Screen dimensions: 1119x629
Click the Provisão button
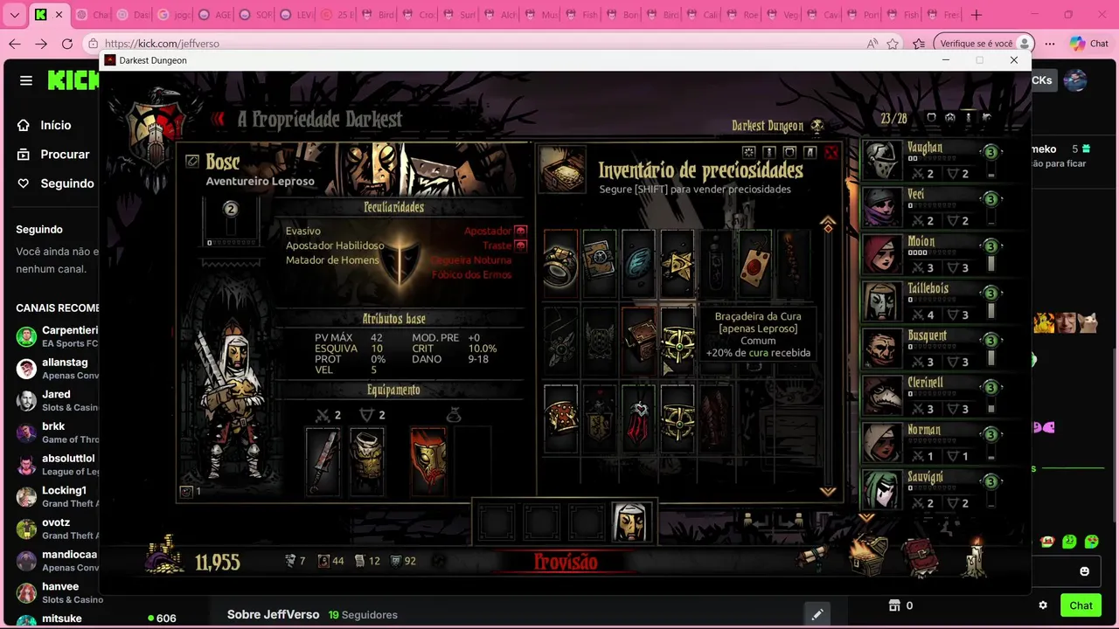coord(566,563)
